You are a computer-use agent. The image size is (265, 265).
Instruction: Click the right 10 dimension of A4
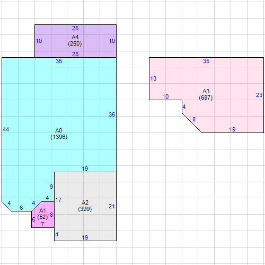point(112,41)
